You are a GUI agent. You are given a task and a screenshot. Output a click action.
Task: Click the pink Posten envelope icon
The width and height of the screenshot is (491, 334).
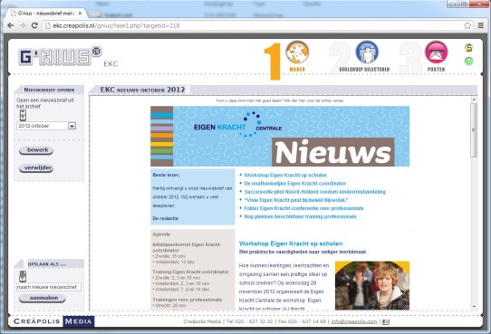pyautogui.click(x=437, y=52)
